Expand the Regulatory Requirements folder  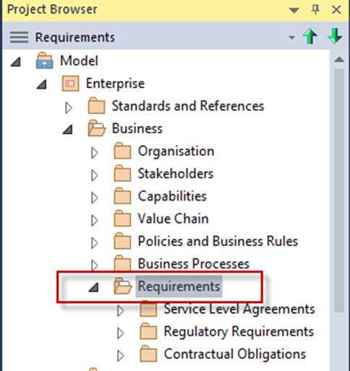(x=120, y=333)
